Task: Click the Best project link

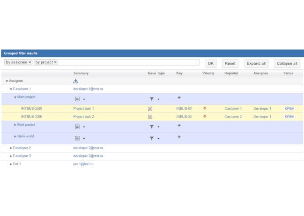Action: pos(26,125)
